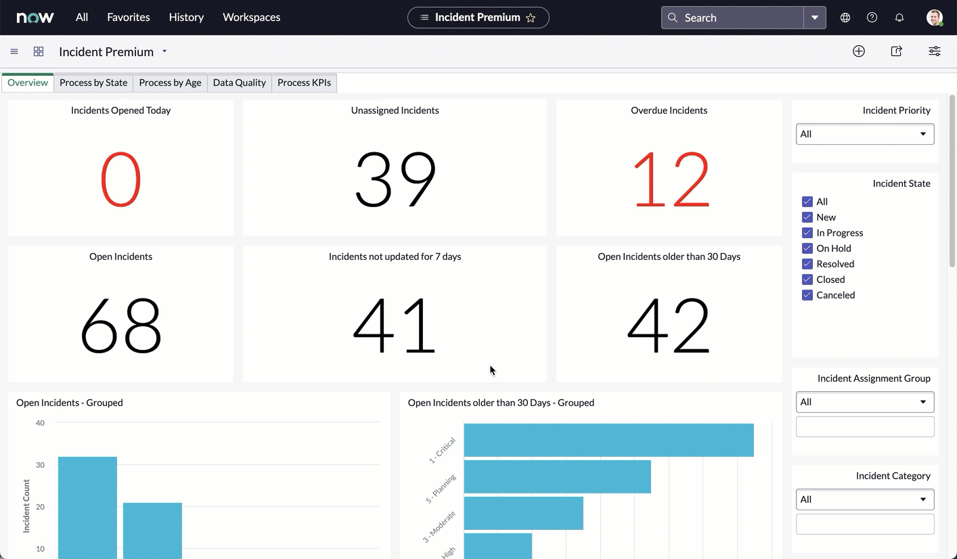Click the Incidents Opened Today count 0
This screenshot has width=957, height=559.
click(x=120, y=180)
